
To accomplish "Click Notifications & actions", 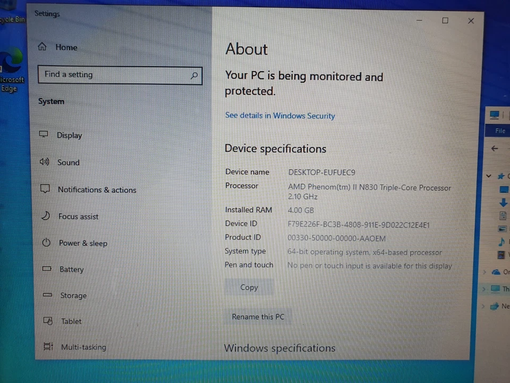I will (97, 190).
